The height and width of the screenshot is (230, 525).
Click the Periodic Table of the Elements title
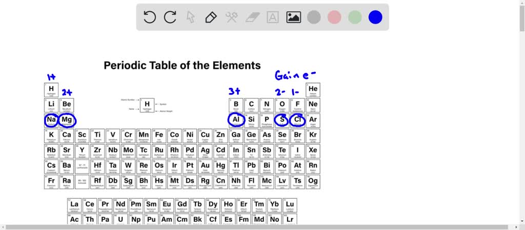[x=182, y=65]
